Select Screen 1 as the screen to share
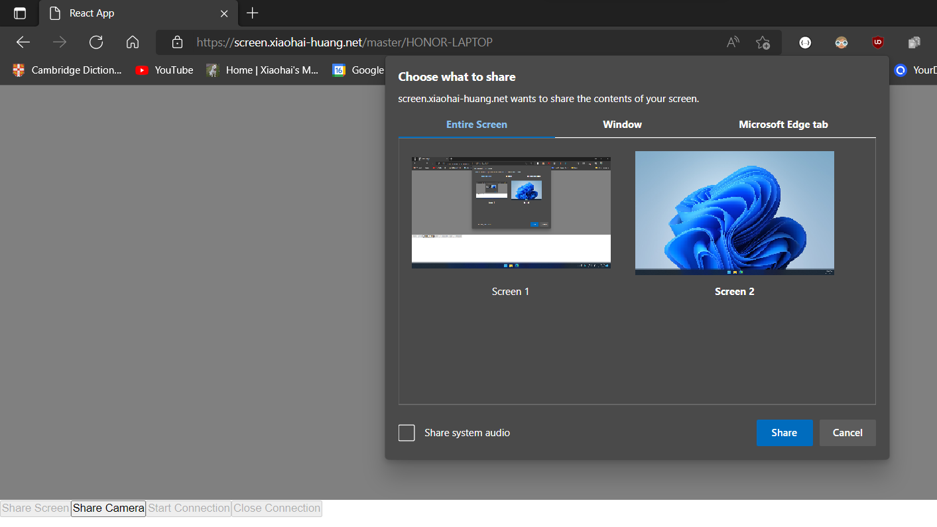Screen dimensions: 937x527 pos(511,211)
